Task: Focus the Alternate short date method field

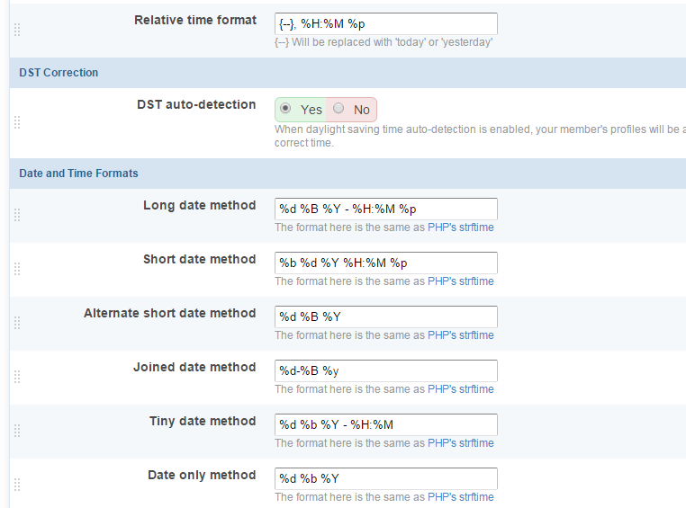Action: [386, 316]
